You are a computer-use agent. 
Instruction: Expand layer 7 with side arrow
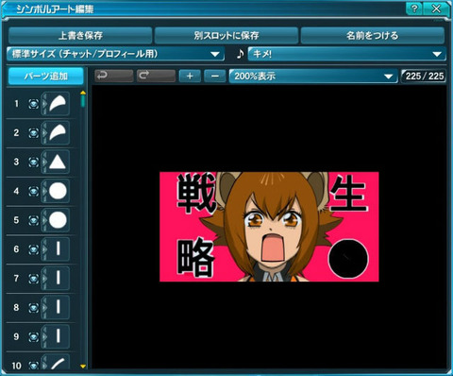[x=44, y=279]
